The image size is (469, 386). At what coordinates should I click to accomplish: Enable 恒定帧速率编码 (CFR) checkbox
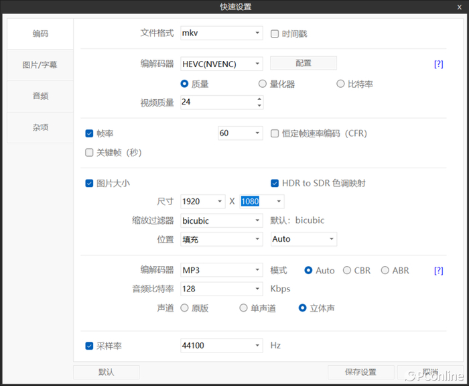coord(275,133)
